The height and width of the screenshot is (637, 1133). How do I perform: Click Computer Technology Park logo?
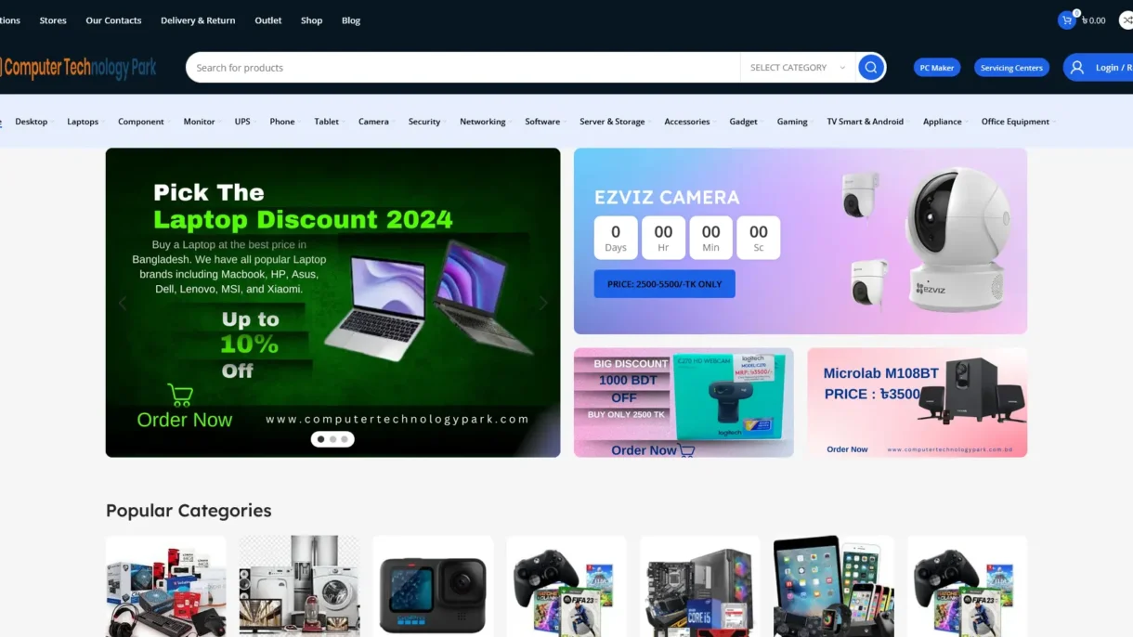tap(78, 68)
